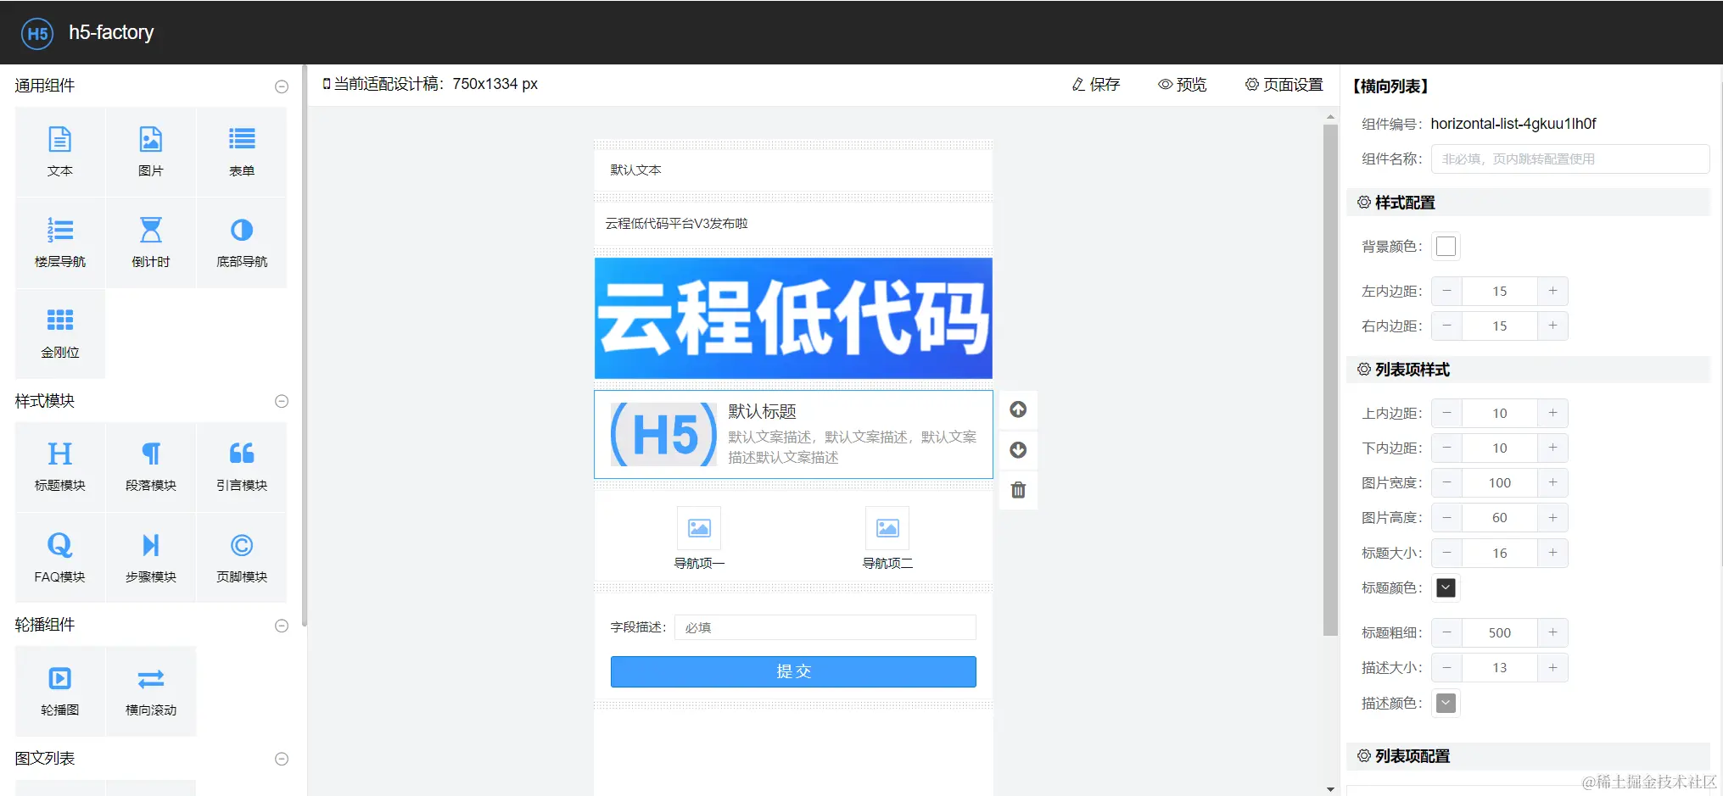The width and height of the screenshot is (1723, 796).
Task: Pick the 金刚位 grid component
Action: [60, 322]
